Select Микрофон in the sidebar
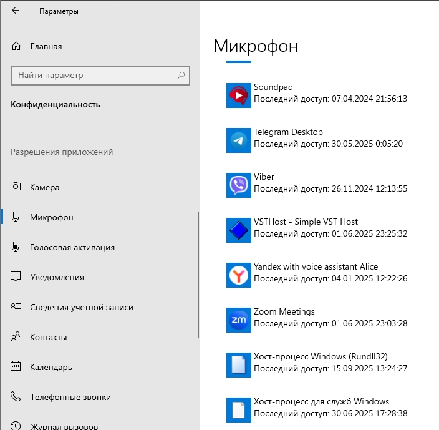This screenshot has width=439, height=430. click(51, 217)
